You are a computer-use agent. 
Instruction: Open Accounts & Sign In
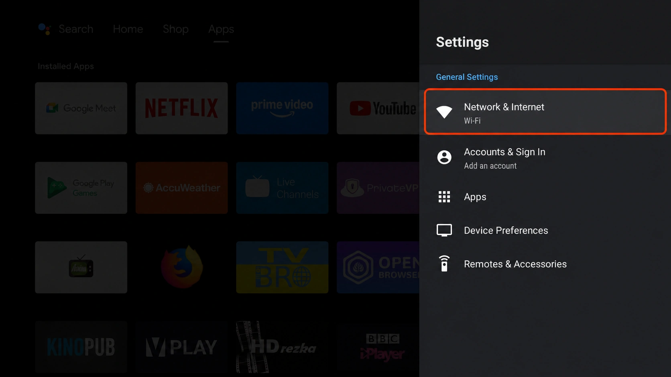(x=545, y=158)
